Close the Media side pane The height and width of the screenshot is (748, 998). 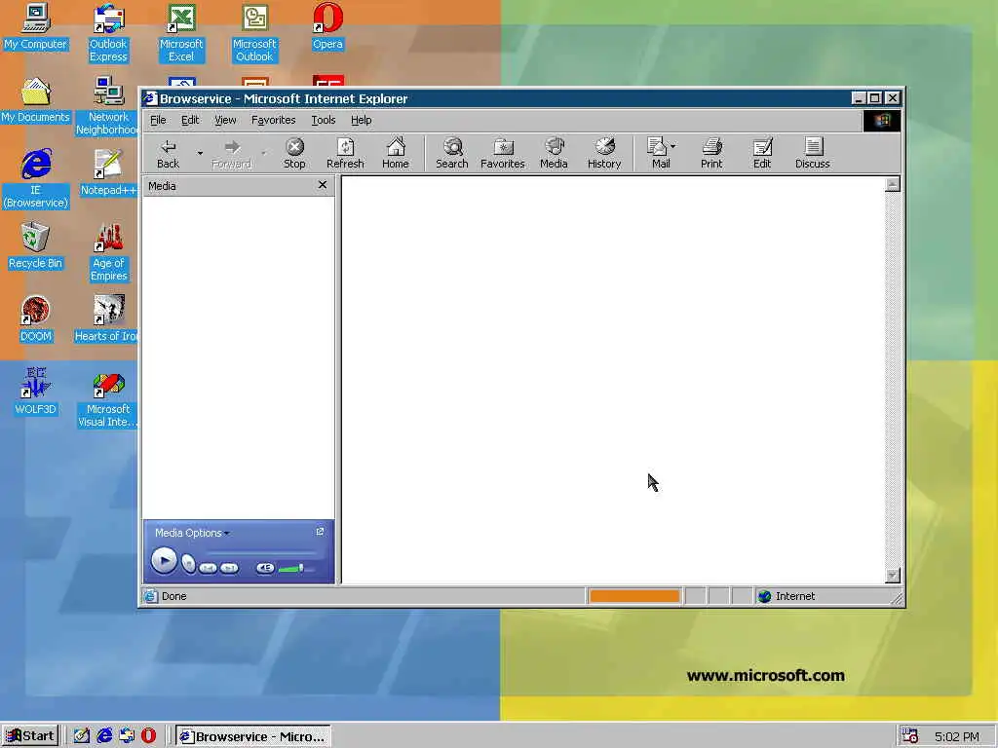(x=322, y=184)
